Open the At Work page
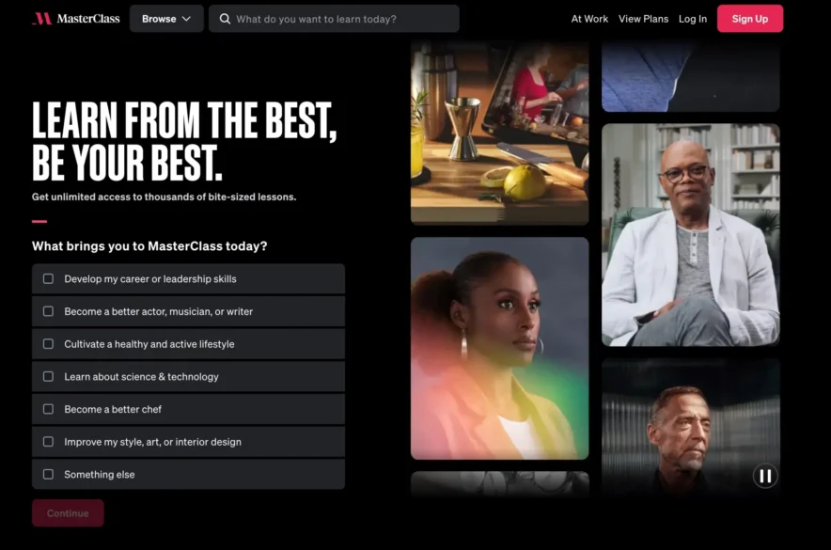The width and height of the screenshot is (831, 550). click(589, 19)
